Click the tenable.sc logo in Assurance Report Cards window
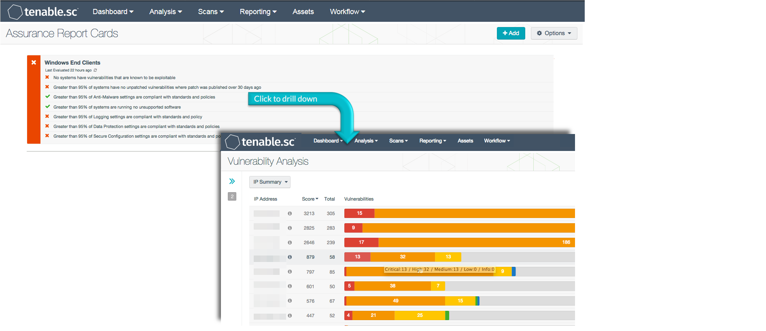 pyautogui.click(x=43, y=12)
